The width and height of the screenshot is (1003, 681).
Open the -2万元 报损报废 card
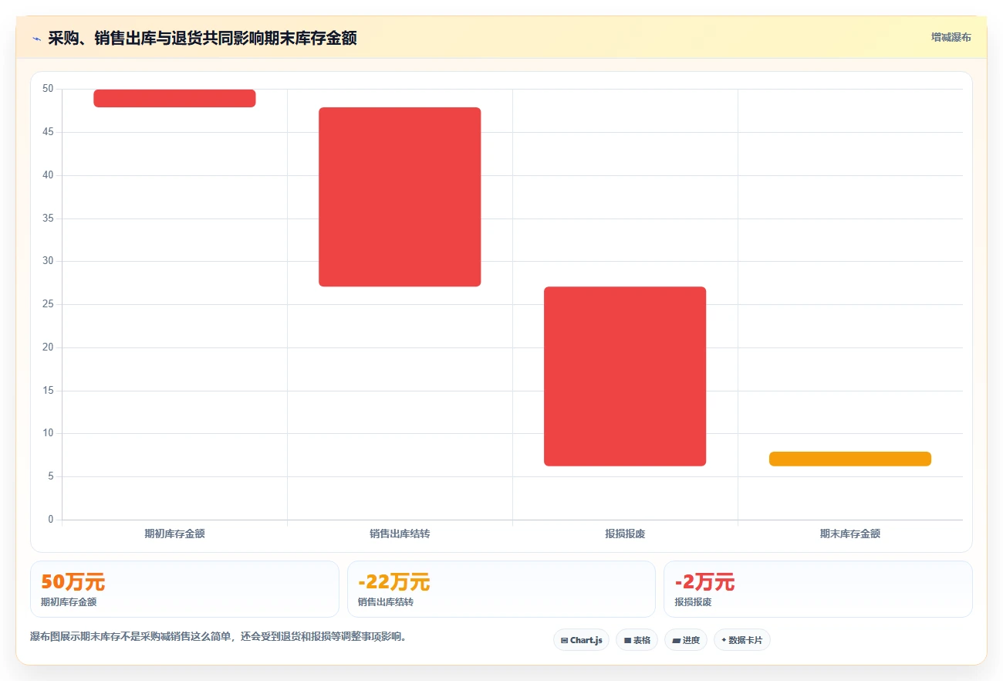point(818,589)
